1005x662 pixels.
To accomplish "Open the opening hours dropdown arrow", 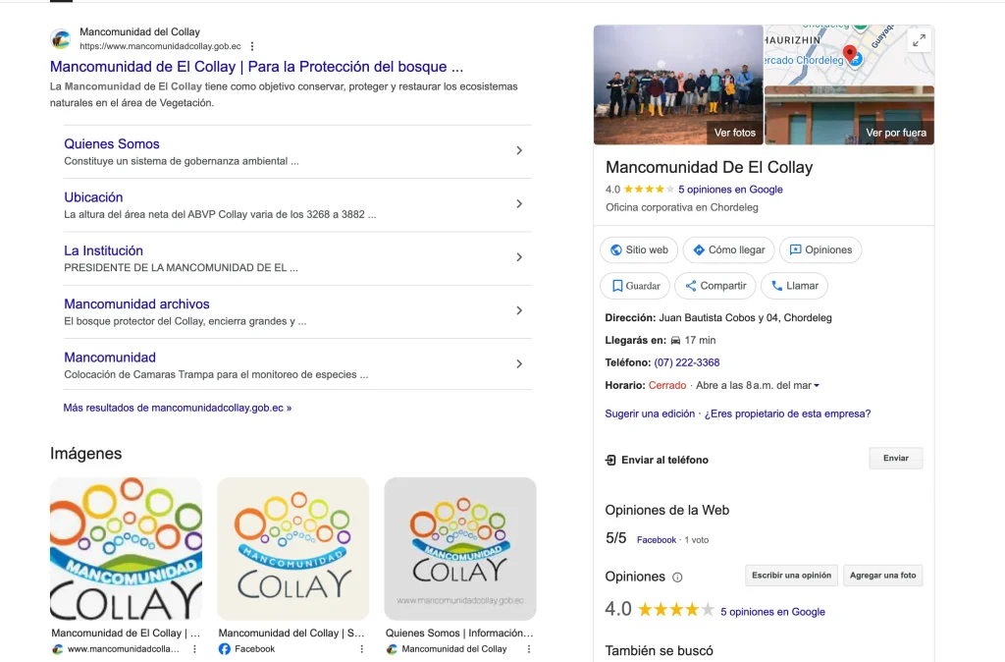I will click(819, 385).
